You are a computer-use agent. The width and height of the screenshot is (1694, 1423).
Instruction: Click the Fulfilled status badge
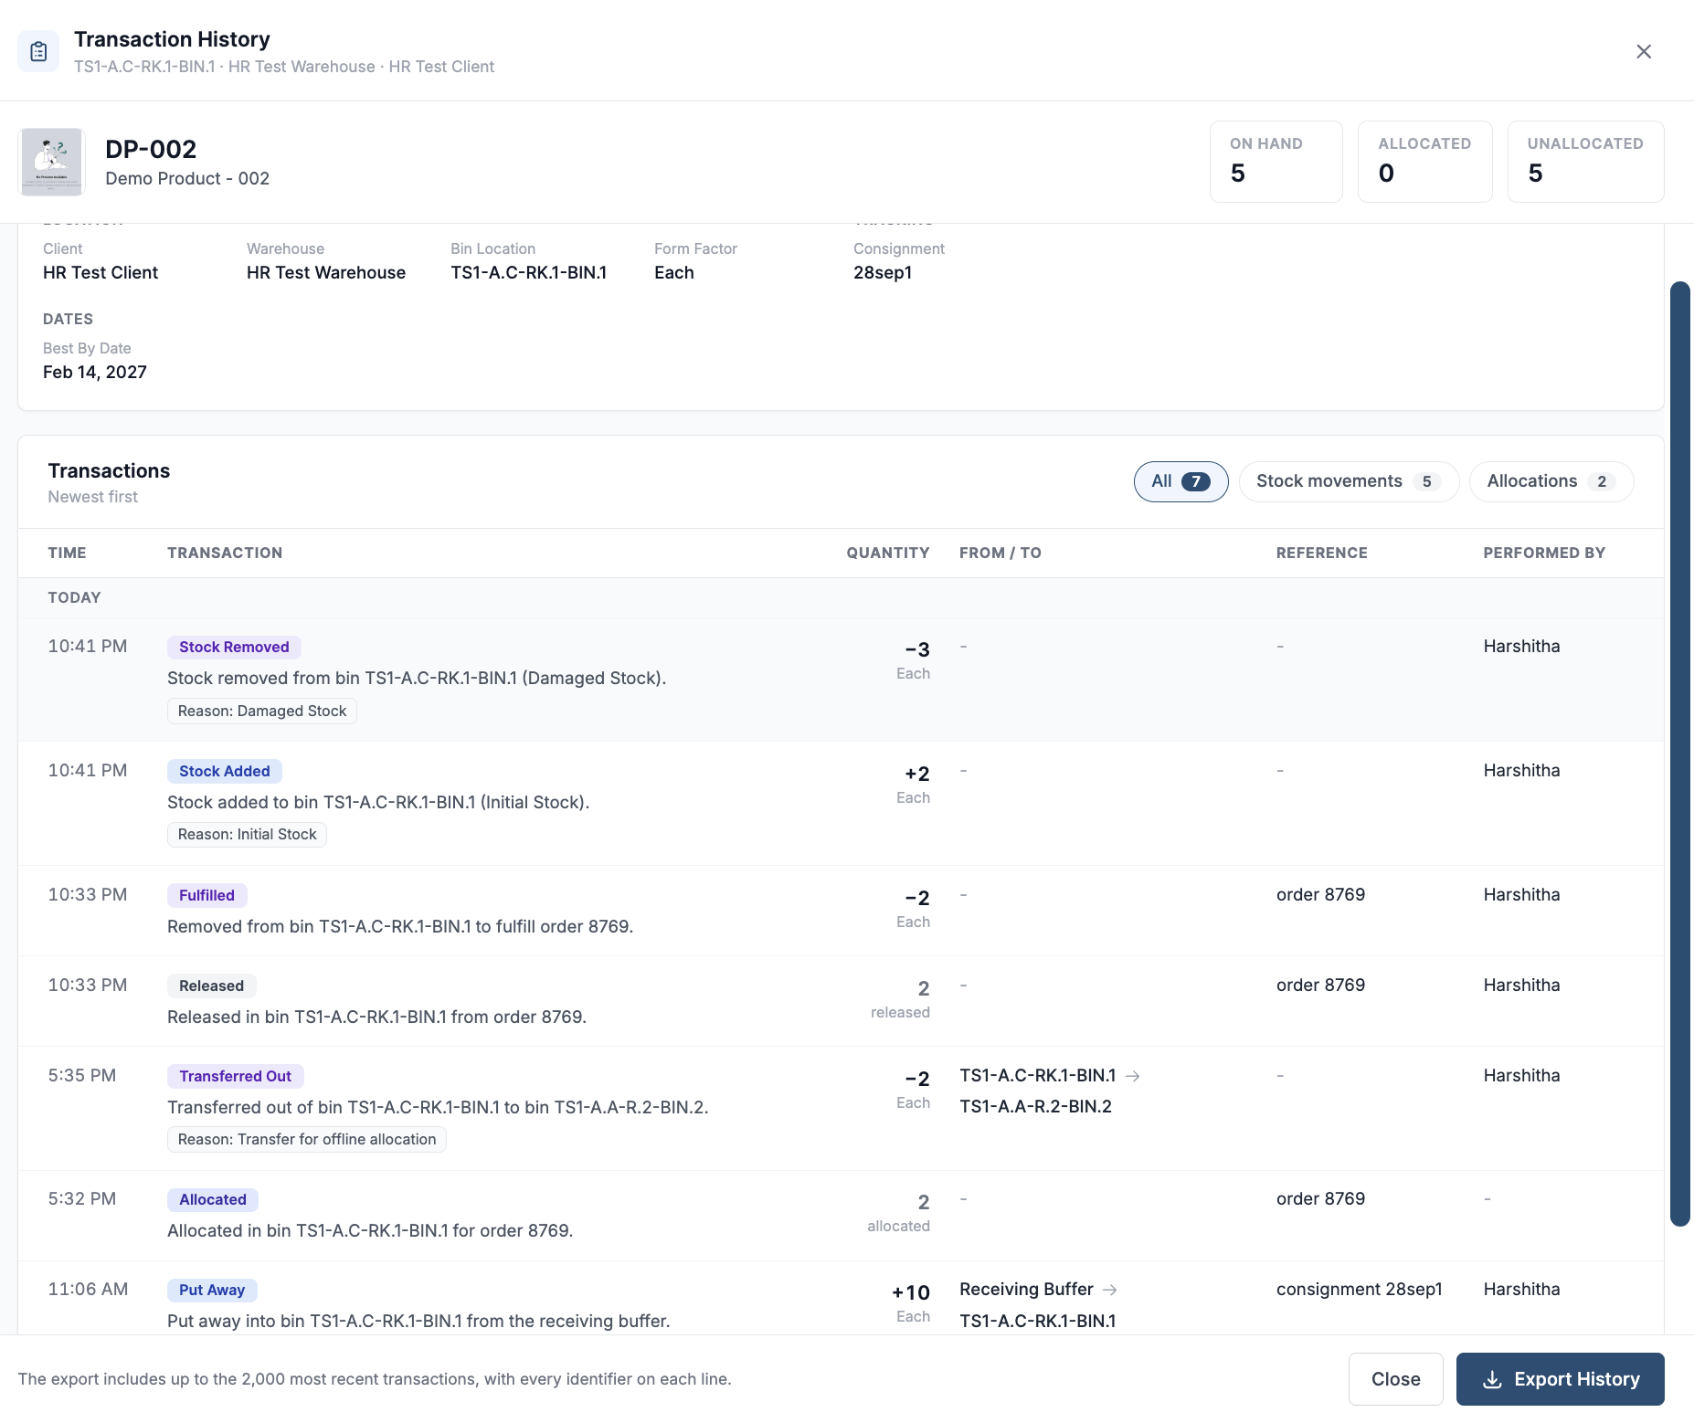coord(207,895)
